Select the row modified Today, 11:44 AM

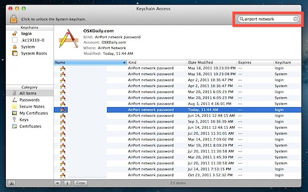click(x=178, y=110)
